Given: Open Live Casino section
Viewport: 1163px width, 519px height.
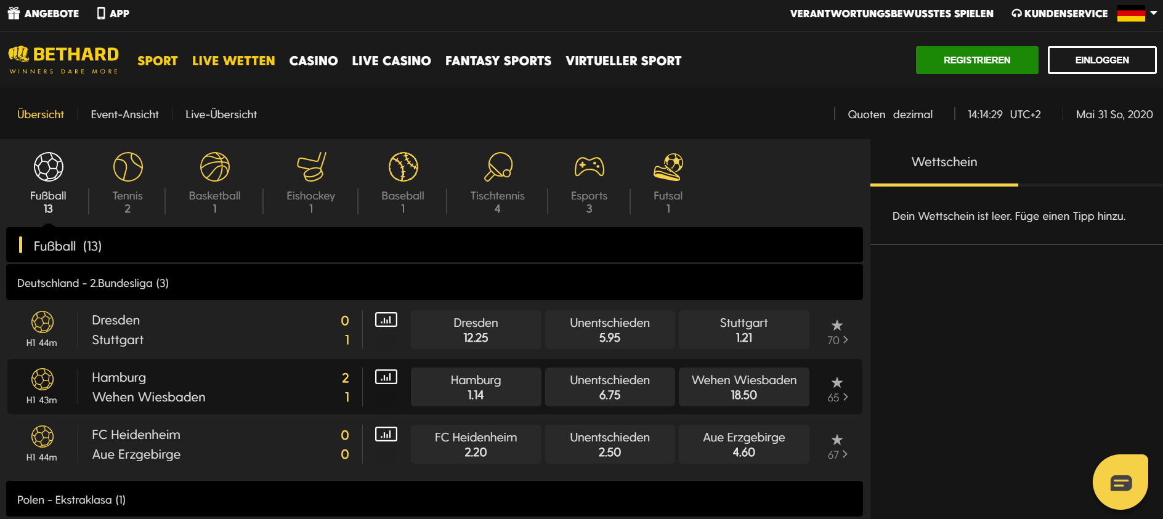Looking at the screenshot, I should pos(392,61).
